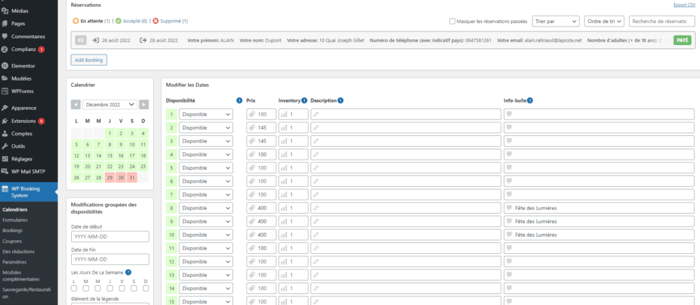Click Export CSV link
Viewport: 700px width, 305px height.
pos(686,5)
